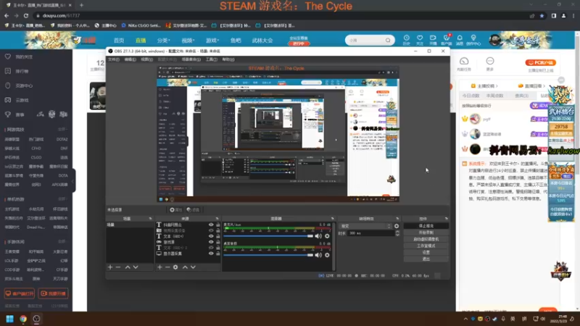580x326 pixels.
Task: Add a new scene with plus icon
Action: (x=110, y=267)
